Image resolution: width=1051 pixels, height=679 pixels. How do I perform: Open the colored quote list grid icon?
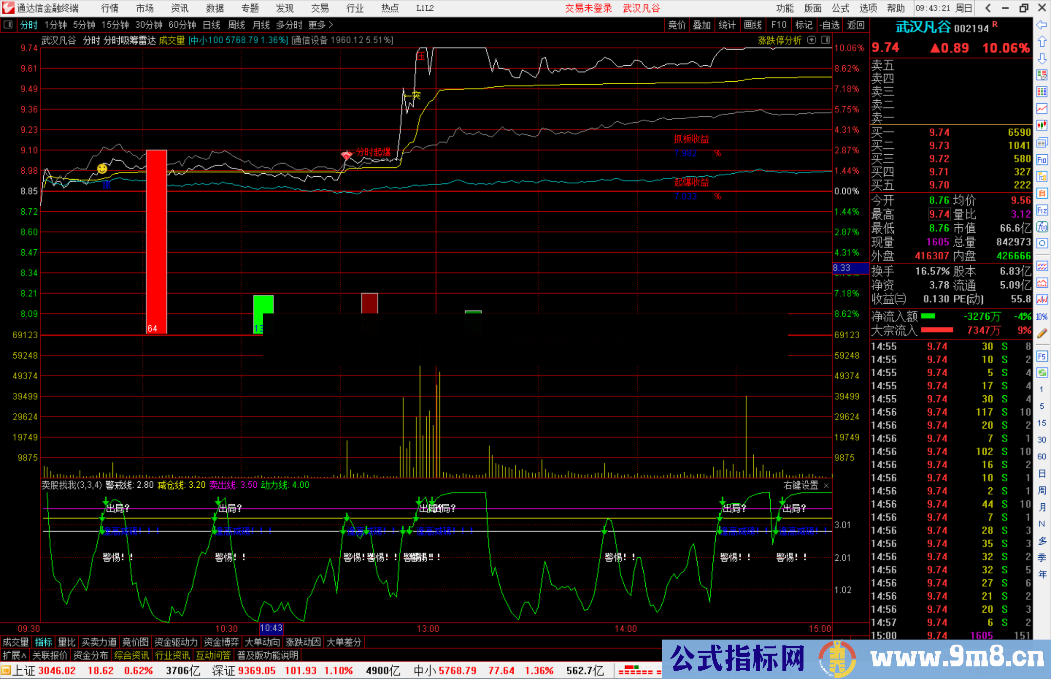click(x=1042, y=92)
